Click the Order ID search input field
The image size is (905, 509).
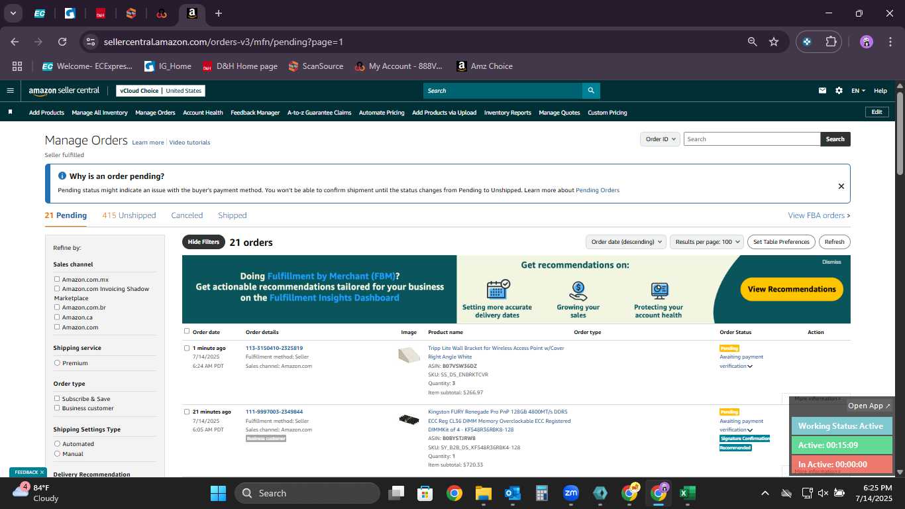[x=752, y=139]
